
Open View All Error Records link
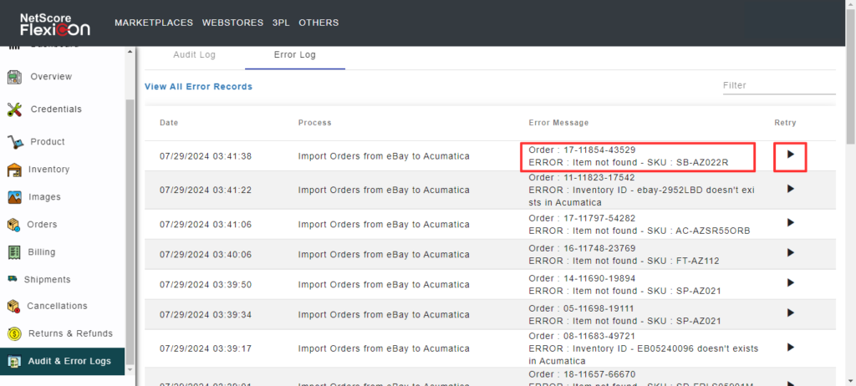point(198,87)
